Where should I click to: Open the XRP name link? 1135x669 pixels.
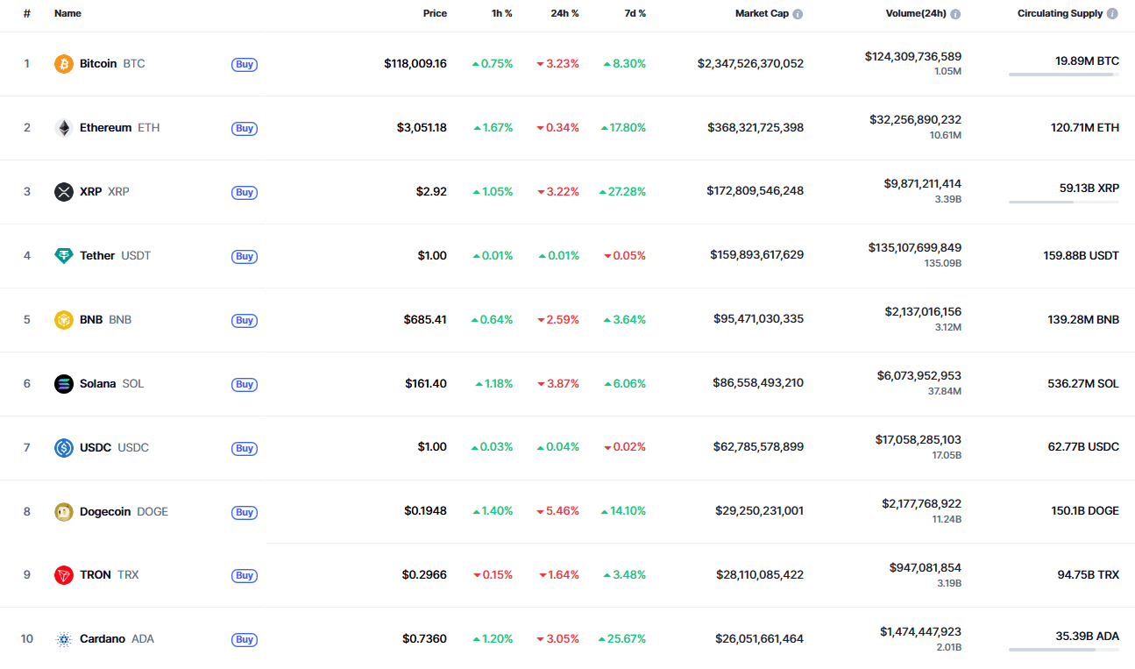click(x=104, y=192)
